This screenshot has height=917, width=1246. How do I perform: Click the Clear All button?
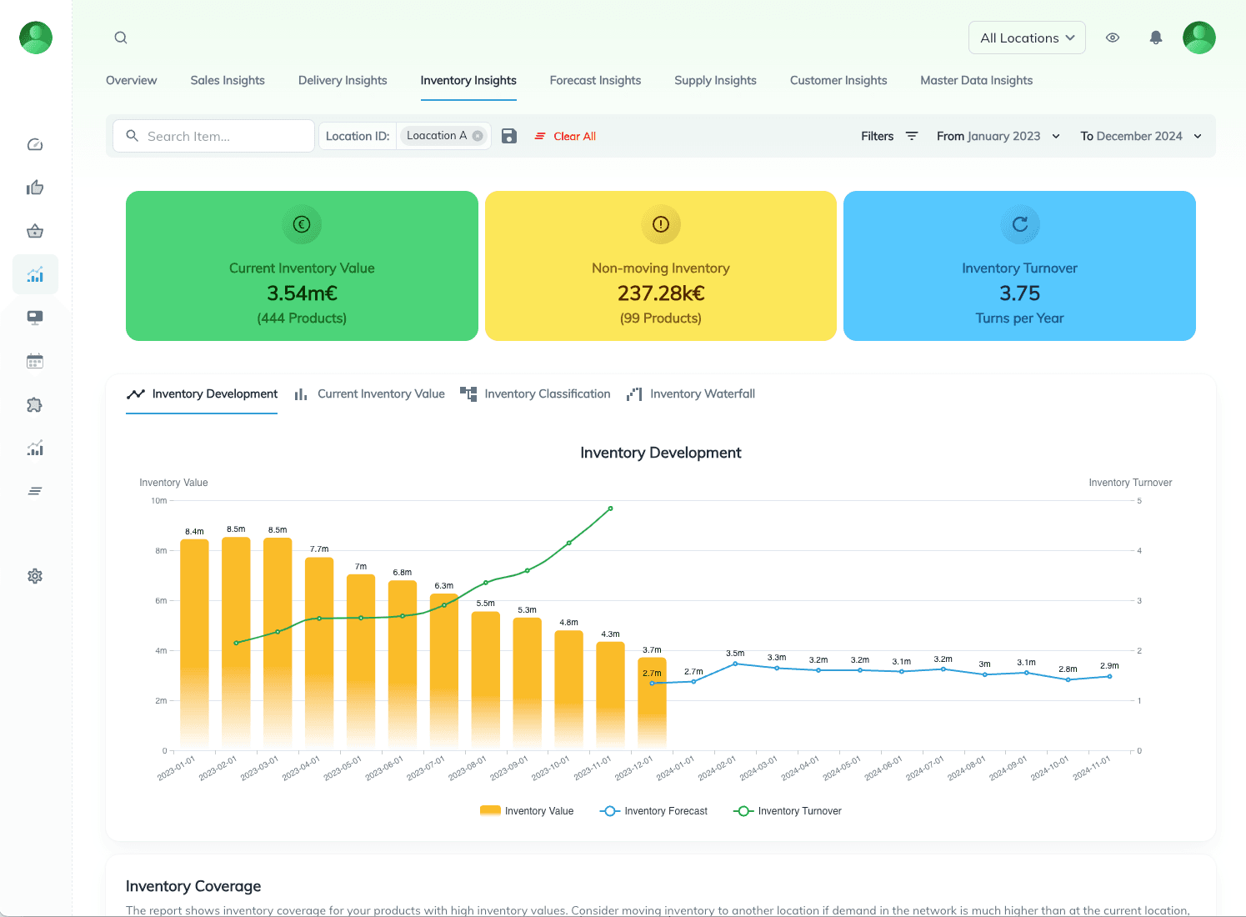click(573, 136)
